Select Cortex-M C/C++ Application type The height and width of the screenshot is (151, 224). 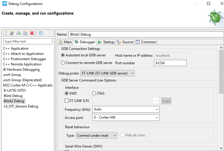pyautogui.click(x=28, y=85)
